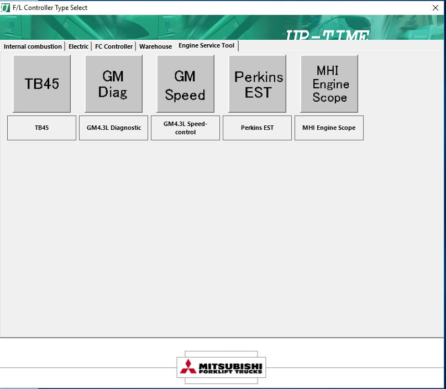Screen dimensions: 446x389
Task: Switch to the Internal combustion tab
Action: point(33,46)
